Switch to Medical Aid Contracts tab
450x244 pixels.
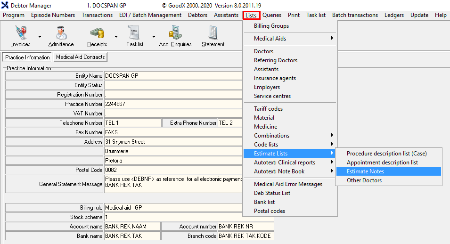pyautogui.click(x=80, y=57)
